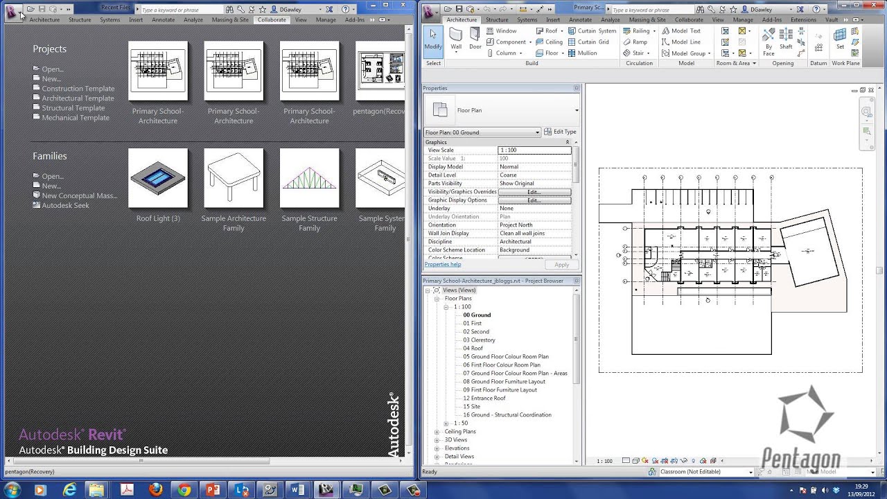Click Architectural Template under Projects
The height and width of the screenshot is (499, 887).
click(x=78, y=98)
